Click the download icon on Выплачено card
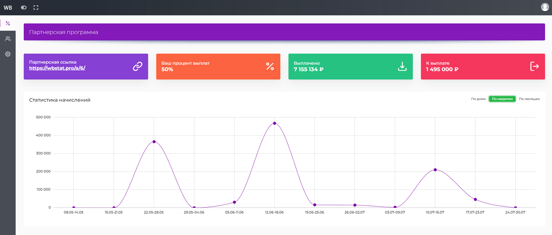The width and height of the screenshot is (552, 235). point(402,66)
